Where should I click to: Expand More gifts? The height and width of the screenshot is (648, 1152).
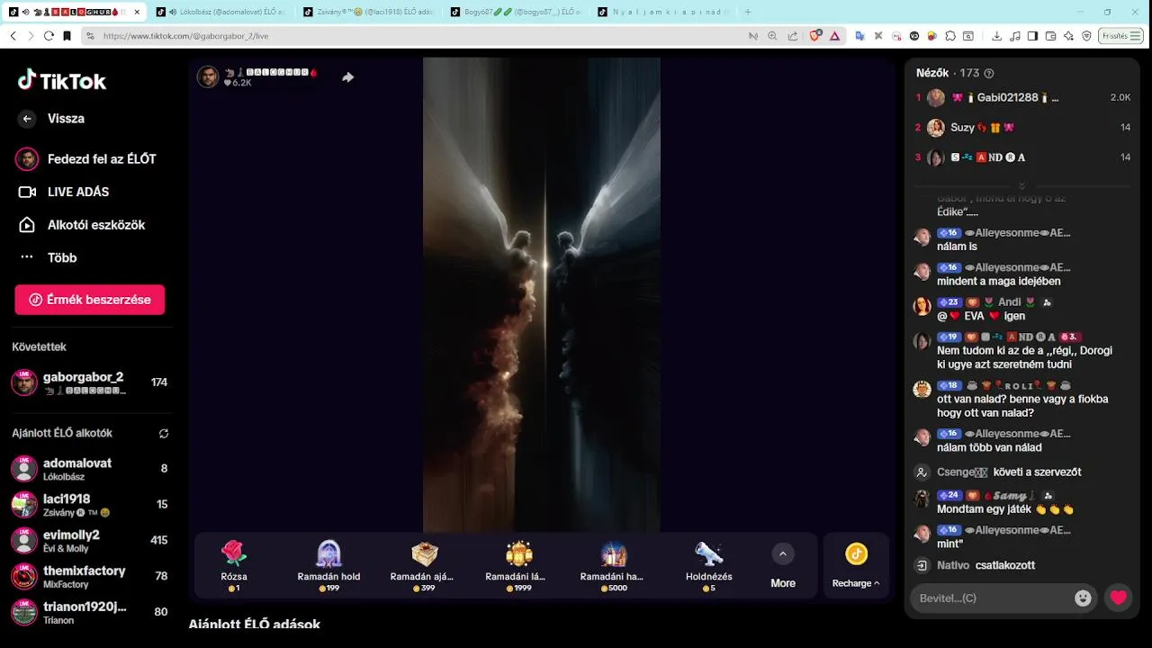[x=783, y=565]
